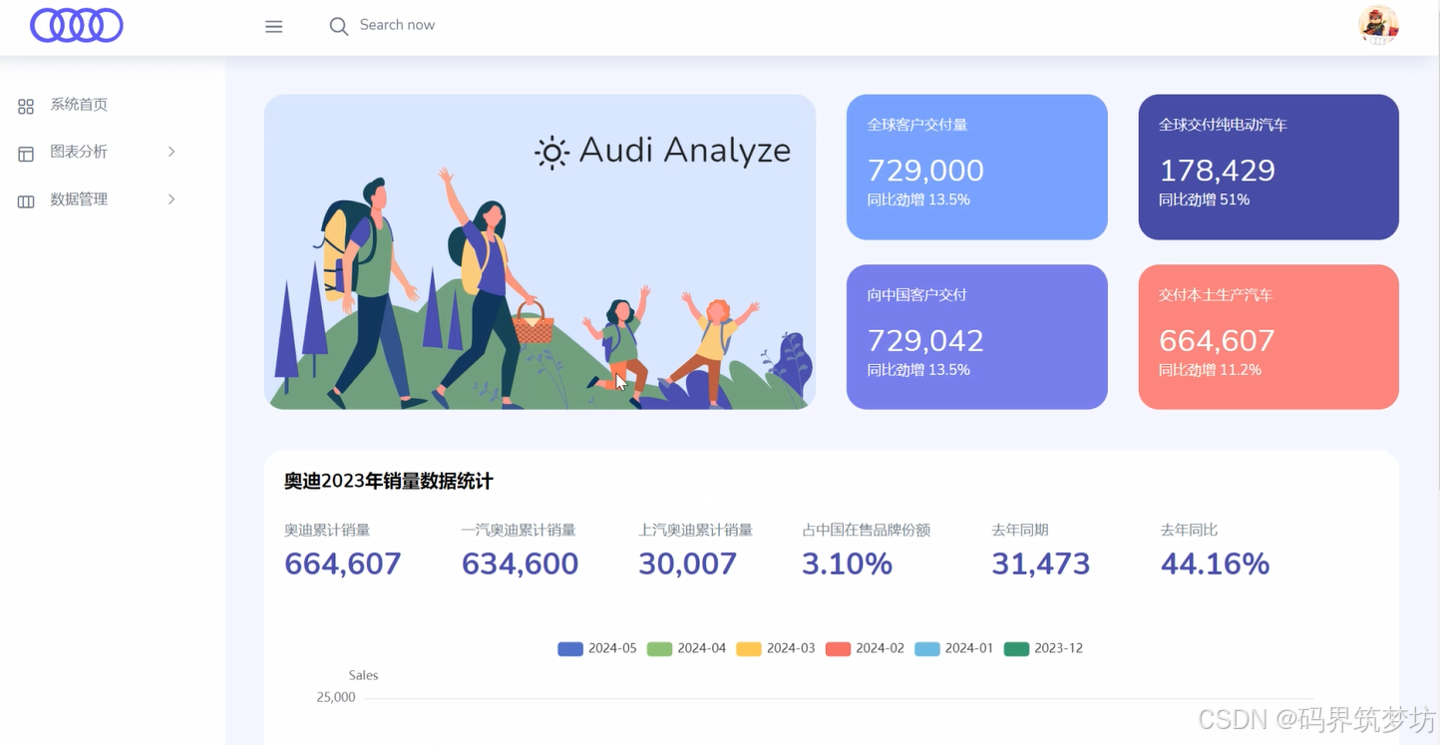This screenshot has height=745, width=1440.
Task: Click the 同比劲增 51% text
Action: (1204, 199)
